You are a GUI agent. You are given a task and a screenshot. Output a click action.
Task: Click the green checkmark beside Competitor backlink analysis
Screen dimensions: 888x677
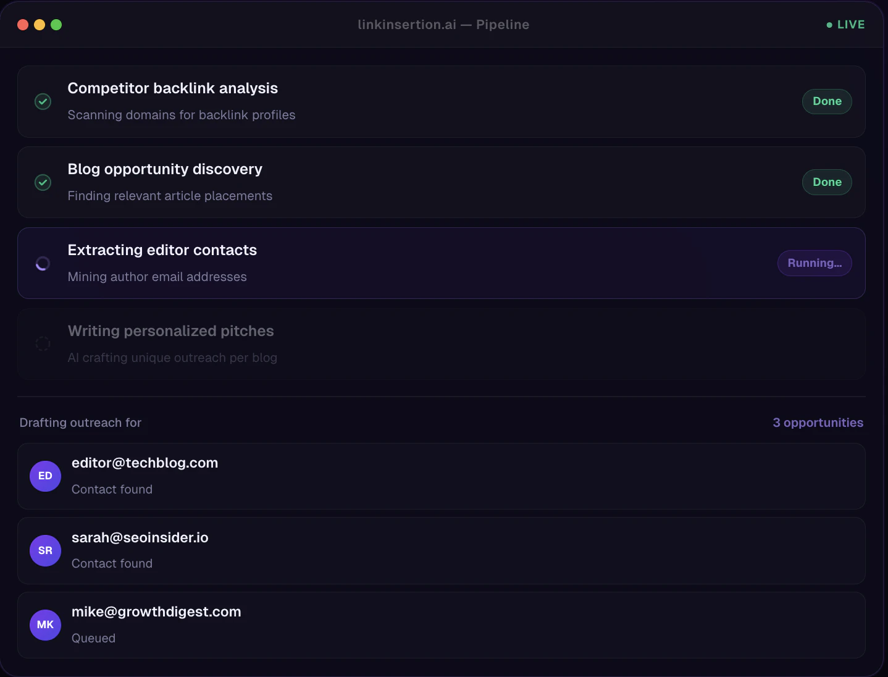43,101
